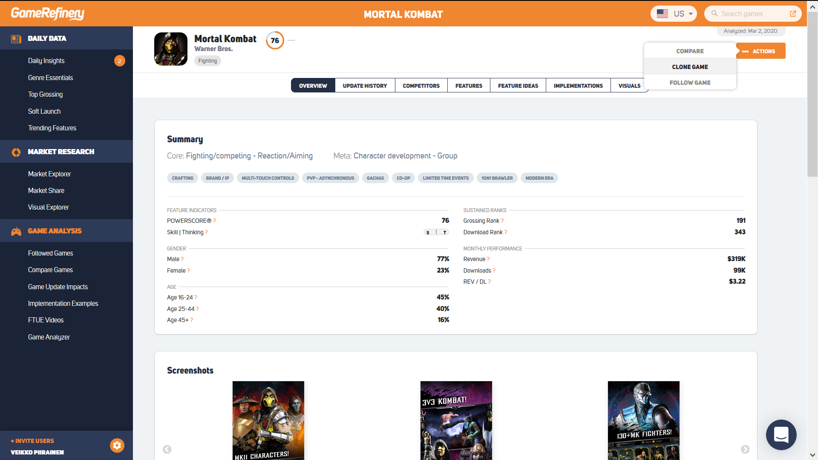
Task: Open Compare Games
Action: click(x=51, y=270)
